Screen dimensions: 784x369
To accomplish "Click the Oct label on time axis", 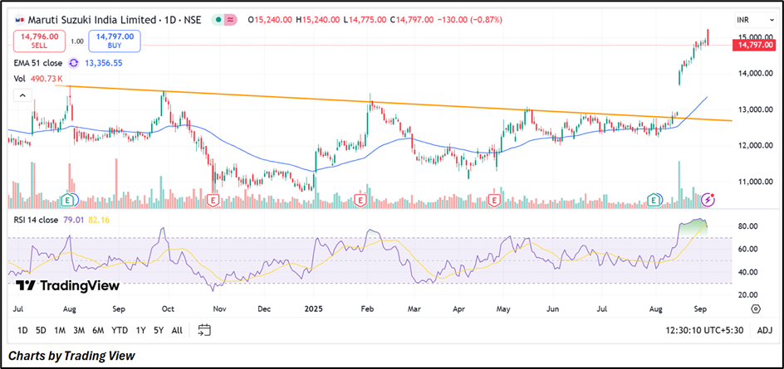I will tap(169, 309).
